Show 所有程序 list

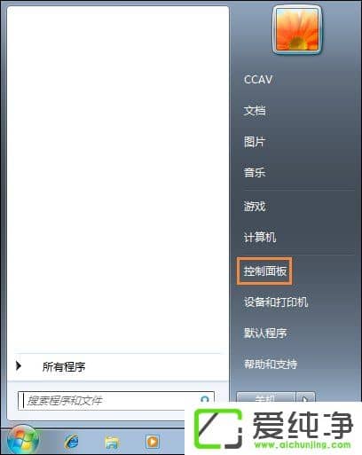click(64, 366)
